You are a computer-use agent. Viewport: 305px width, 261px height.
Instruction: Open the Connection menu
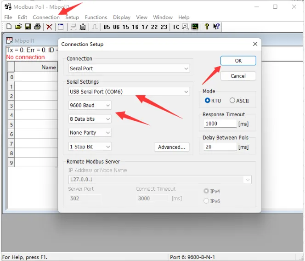tap(46, 17)
